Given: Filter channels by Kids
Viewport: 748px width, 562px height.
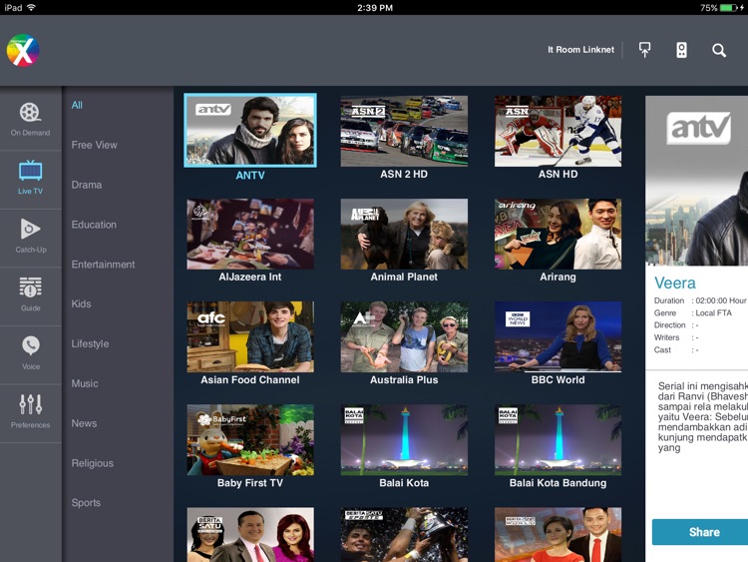Looking at the screenshot, I should 81,303.
